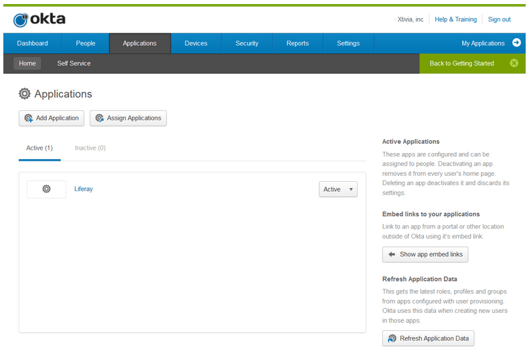Open the People menu
This screenshot has width=527, height=353.
pos(86,43)
